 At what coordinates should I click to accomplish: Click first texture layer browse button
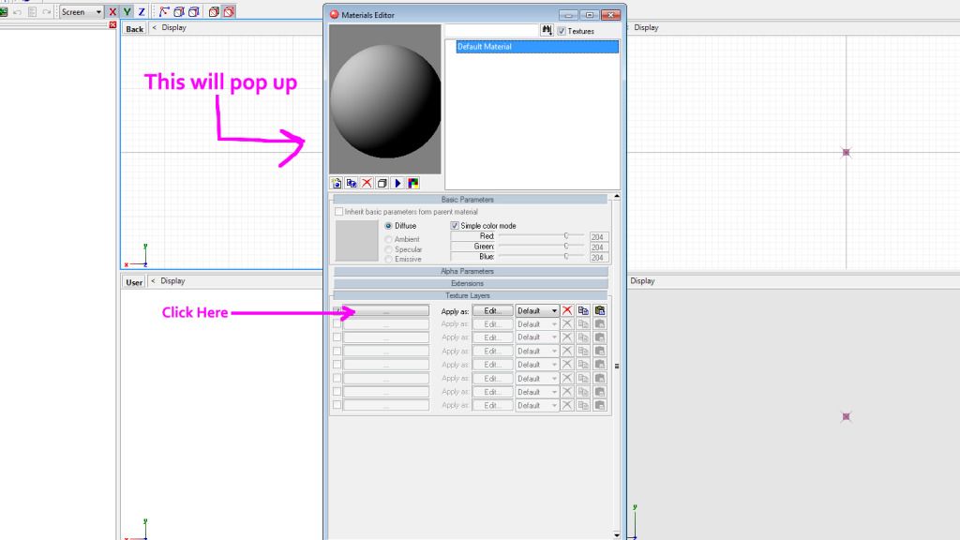pyautogui.click(x=385, y=311)
